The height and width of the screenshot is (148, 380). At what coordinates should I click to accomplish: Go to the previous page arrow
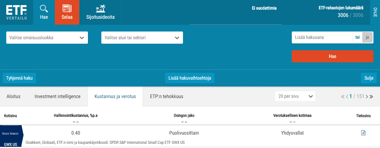point(347,96)
